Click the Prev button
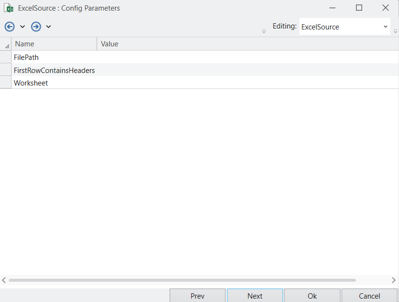 click(x=198, y=296)
